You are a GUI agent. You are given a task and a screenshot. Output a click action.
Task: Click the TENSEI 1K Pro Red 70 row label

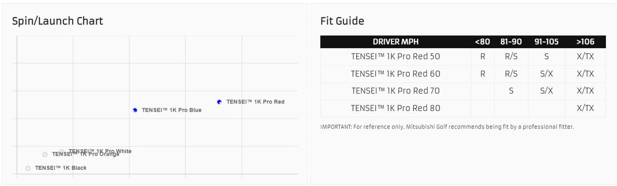[x=395, y=91]
